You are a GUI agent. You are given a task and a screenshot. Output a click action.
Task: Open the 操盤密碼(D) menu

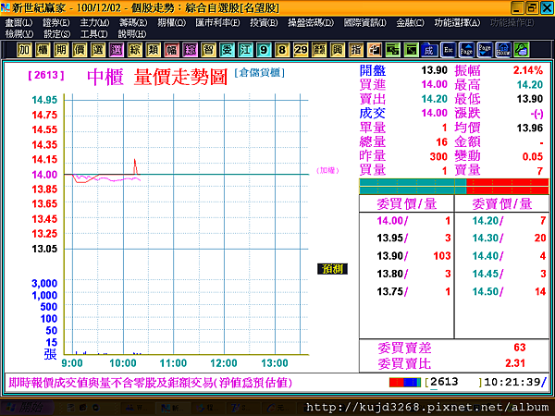click(311, 23)
